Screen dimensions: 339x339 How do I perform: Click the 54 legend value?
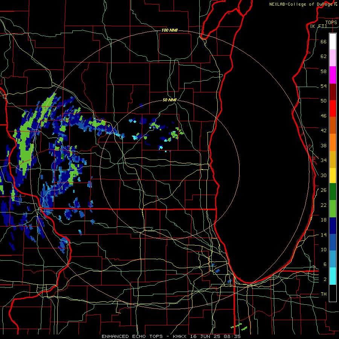324,86
